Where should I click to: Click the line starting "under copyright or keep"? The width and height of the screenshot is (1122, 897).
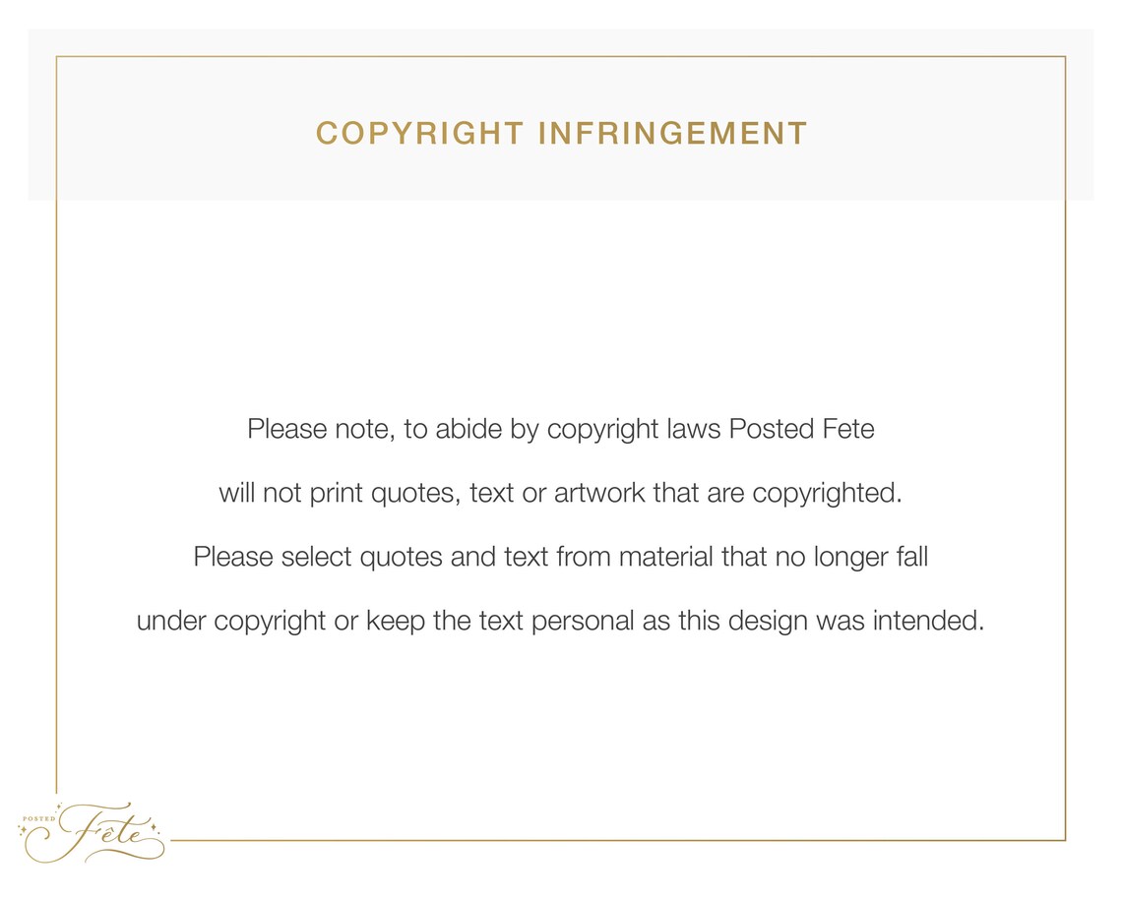[560, 621]
